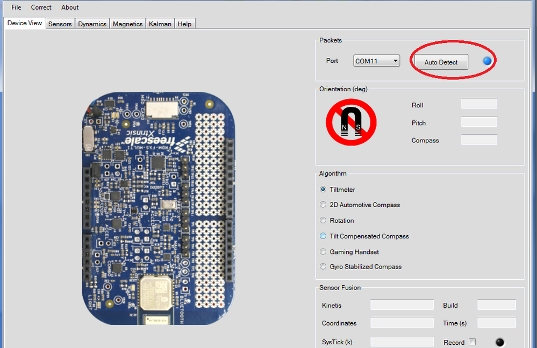Click the Packets group label

331,40
